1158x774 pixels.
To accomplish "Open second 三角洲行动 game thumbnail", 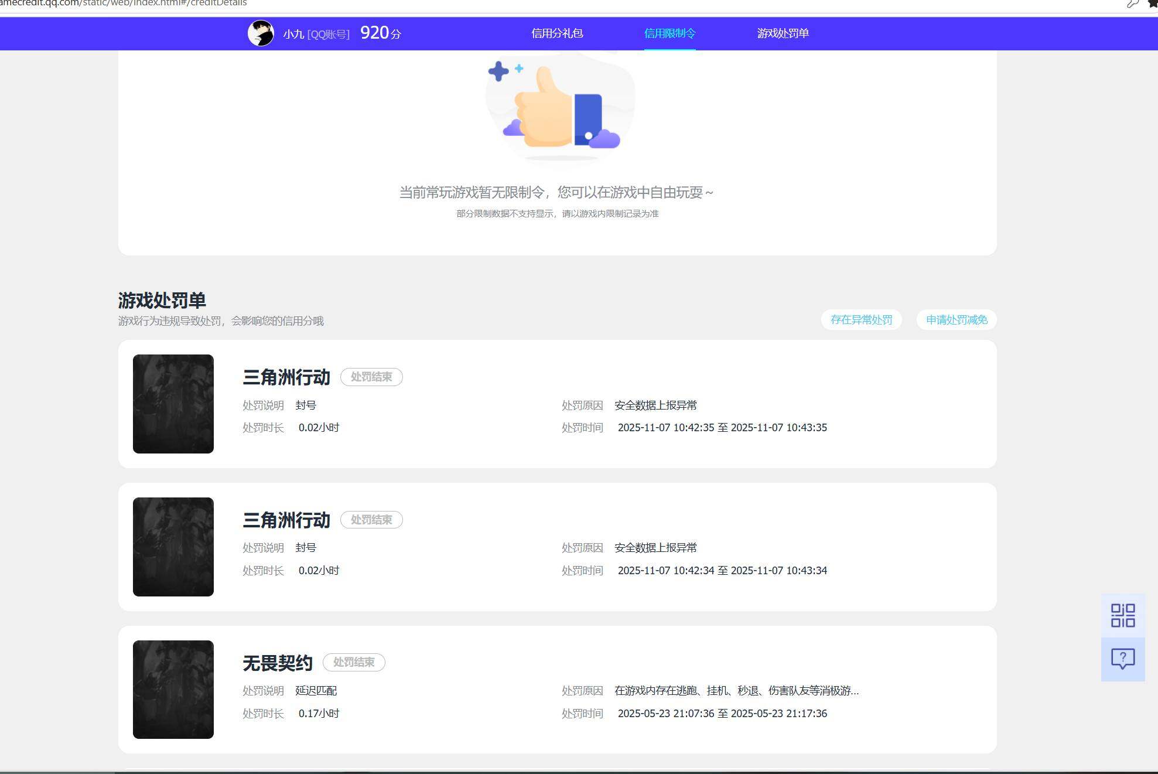I will 173,547.
